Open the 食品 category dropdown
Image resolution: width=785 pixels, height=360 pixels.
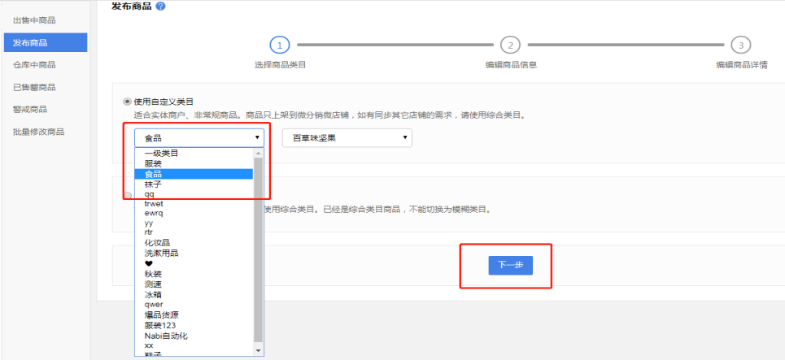200,138
